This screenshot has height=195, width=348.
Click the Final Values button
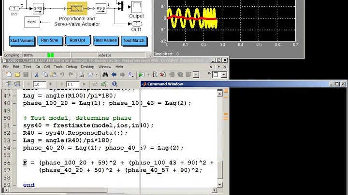pyautogui.click(x=105, y=41)
